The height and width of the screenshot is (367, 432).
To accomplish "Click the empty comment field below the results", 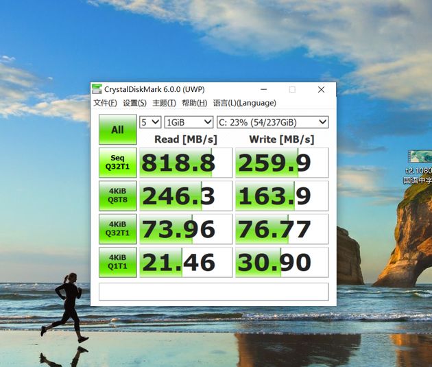I will 213,292.
